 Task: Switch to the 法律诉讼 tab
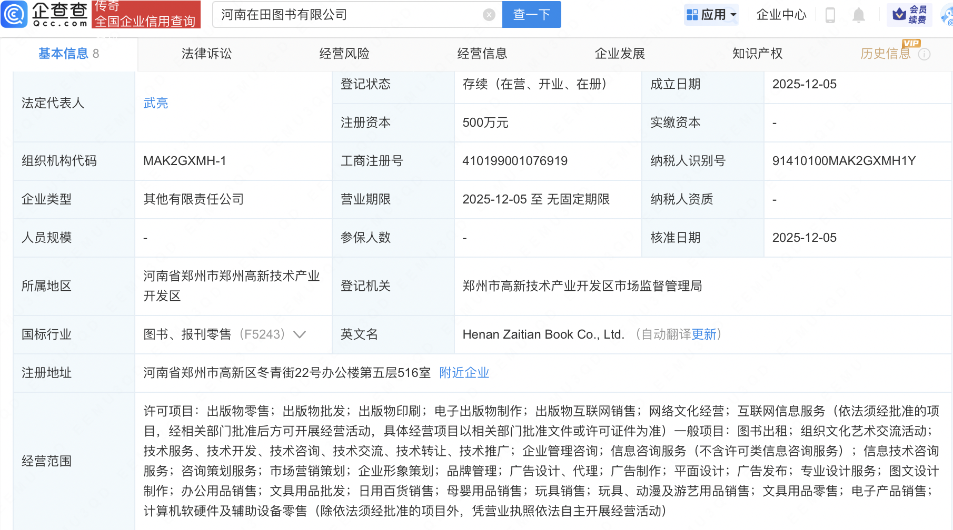coord(206,53)
